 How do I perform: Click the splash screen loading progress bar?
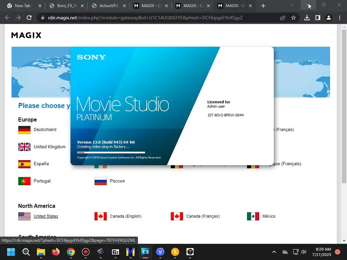tap(111, 152)
